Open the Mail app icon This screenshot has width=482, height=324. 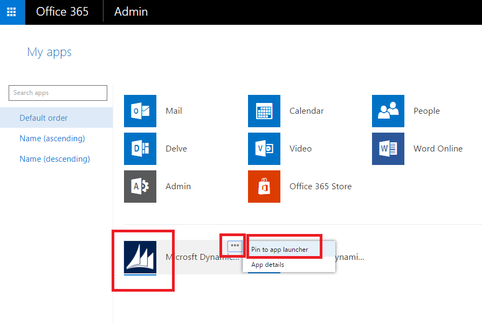coord(140,111)
